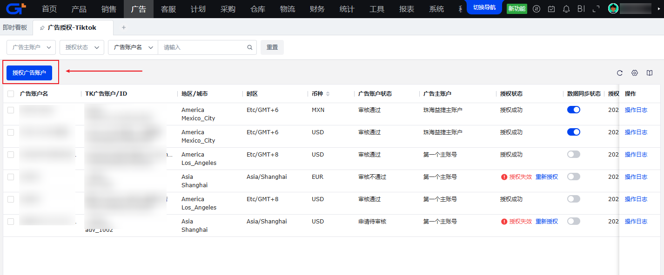Click the Asia/Shanghai timezone cell in EUR row
Viewport: 664px width, 275px height.
coord(267,177)
